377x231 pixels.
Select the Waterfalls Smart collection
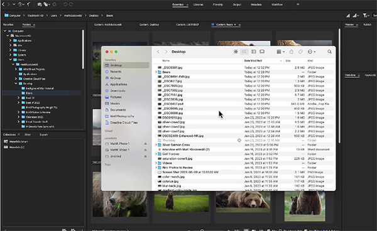[x=18, y=141]
